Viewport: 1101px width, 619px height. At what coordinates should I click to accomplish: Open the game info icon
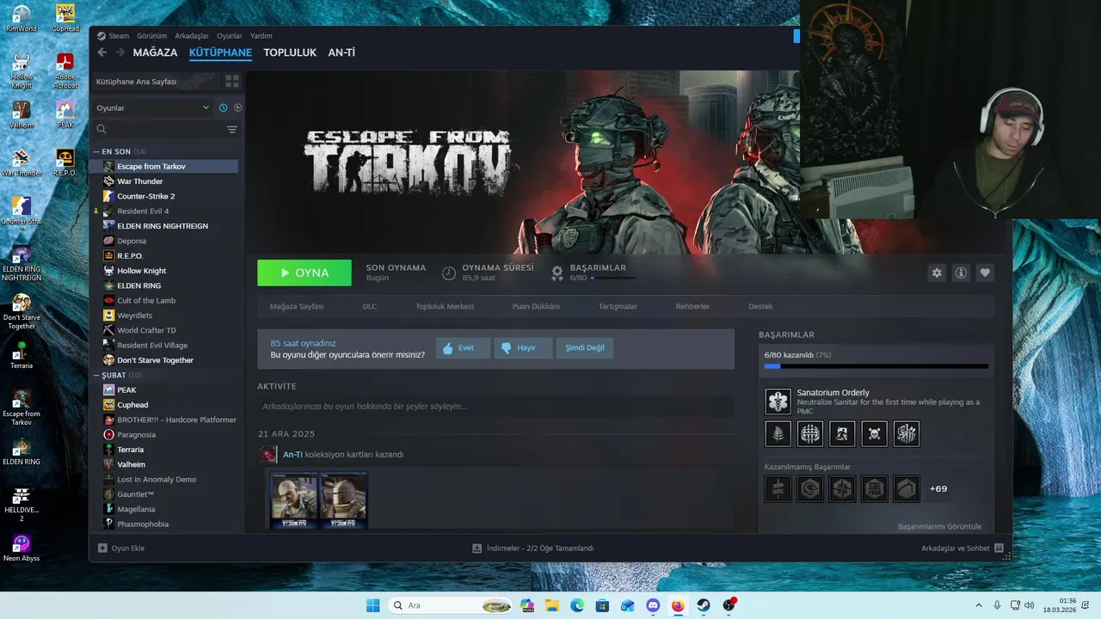961,273
